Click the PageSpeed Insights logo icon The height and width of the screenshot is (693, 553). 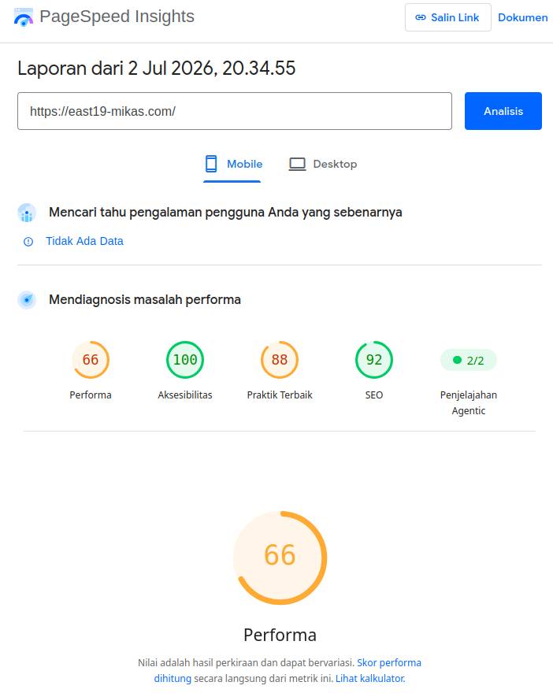[x=24, y=17]
